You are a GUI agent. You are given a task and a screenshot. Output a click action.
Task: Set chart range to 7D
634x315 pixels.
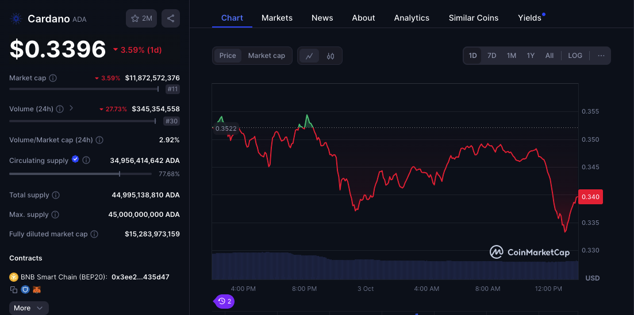pyautogui.click(x=491, y=56)
